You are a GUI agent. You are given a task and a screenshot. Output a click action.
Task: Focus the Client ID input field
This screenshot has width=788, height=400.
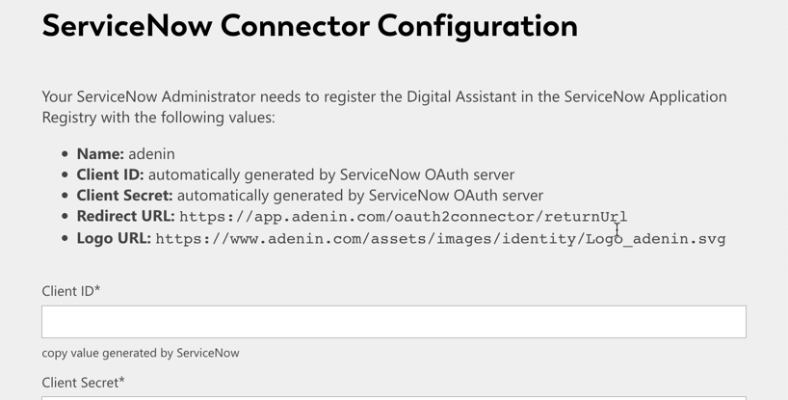click(394, 322)
